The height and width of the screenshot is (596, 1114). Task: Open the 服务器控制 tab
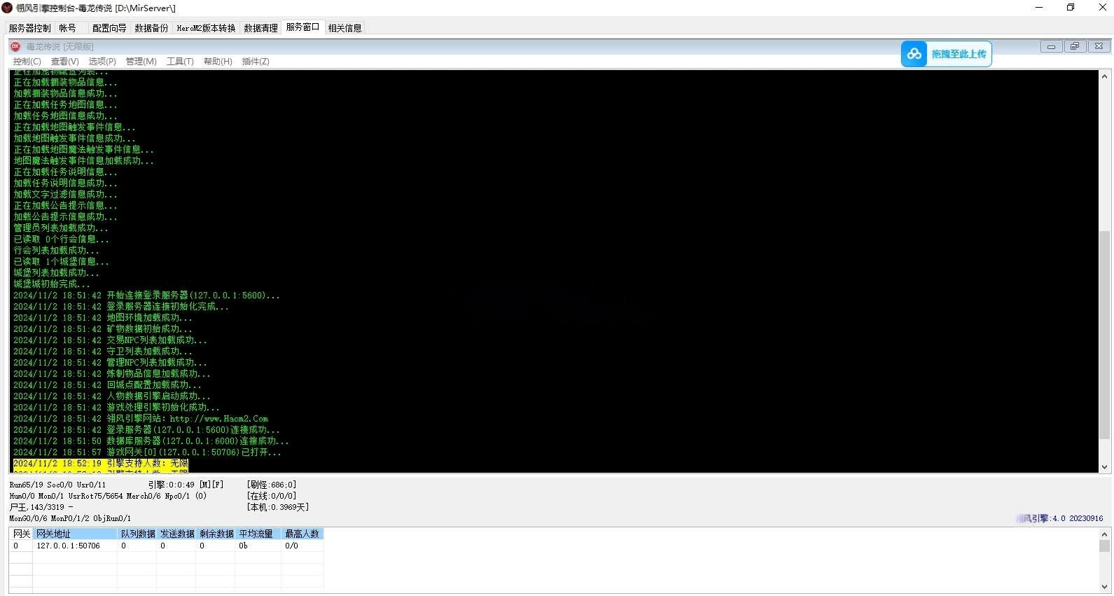coord(29,28)
